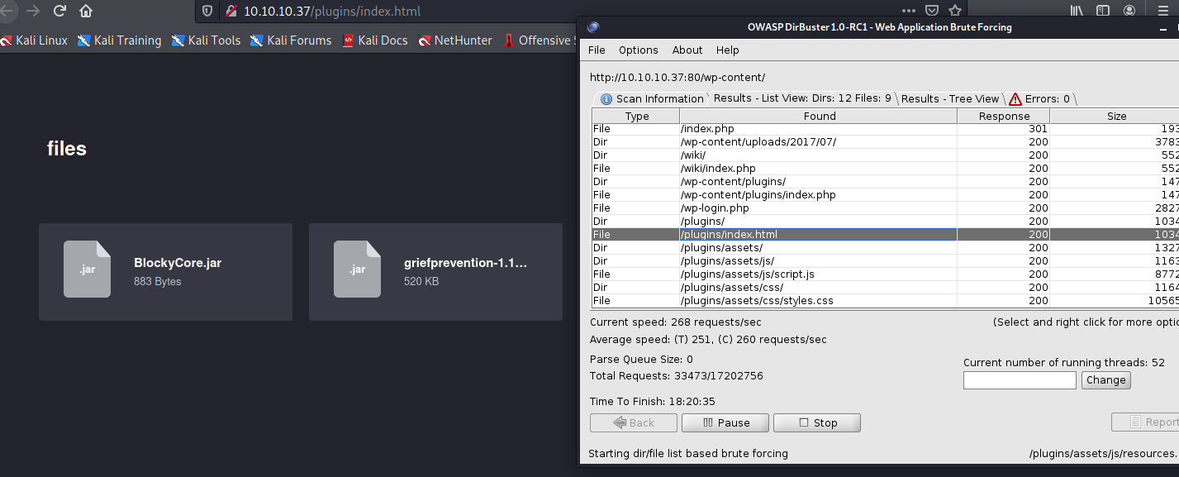This screenshot has width=1179, height=477.
Task: Pause the DirBuster scan
Action: coord(725,422)
